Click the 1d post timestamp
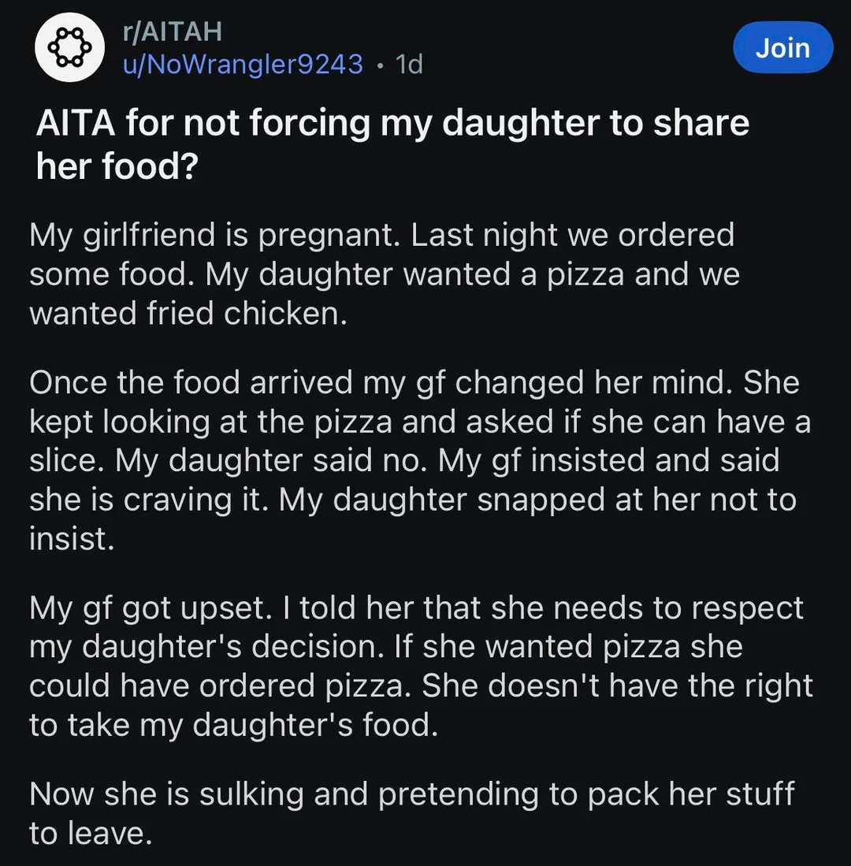 (x=409, y=64)
